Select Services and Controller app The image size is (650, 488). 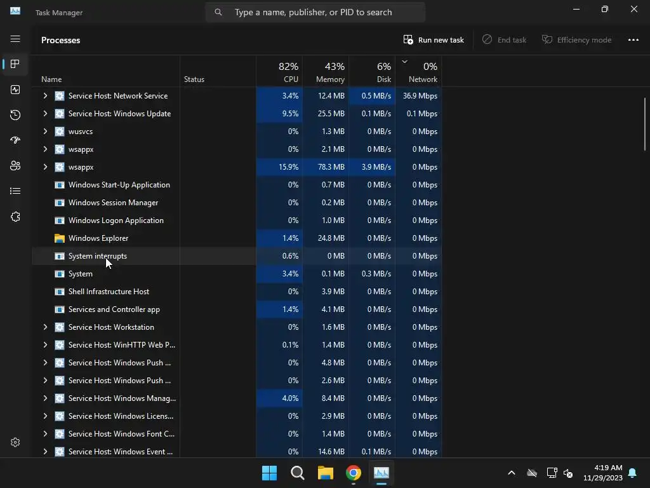236,309
